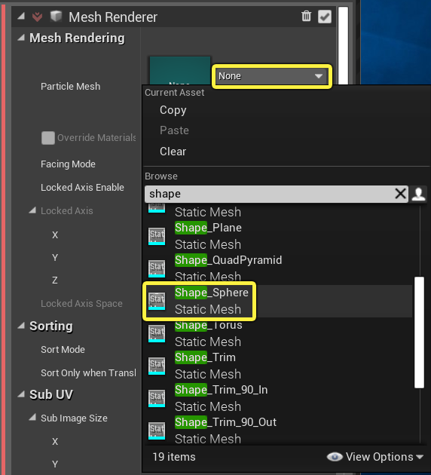The width and height of the screenshot is (431, 475).
Task: Open the Particle Mesh None dropdown
Action: coord(271,76)
